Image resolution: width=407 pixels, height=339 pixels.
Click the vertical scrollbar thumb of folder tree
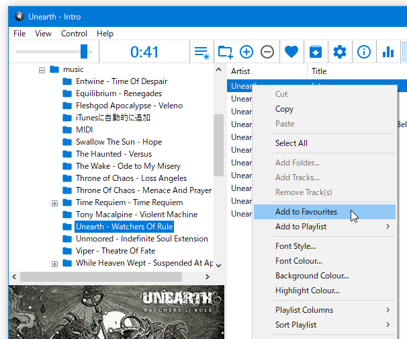point(218,145)
